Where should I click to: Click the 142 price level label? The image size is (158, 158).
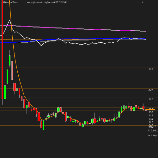151,116
